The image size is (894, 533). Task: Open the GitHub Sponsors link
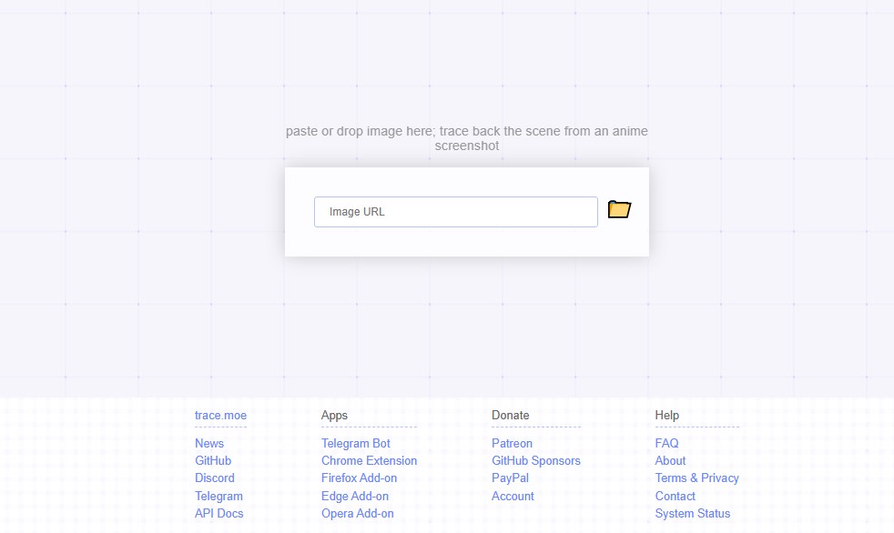coord(535,460)
